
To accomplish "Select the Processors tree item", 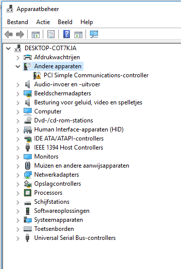I will coord(48,193).
